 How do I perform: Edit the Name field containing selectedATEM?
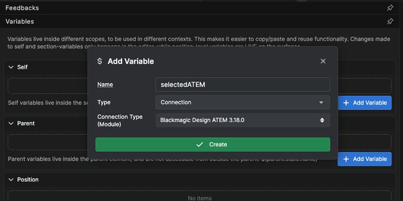(243, 85)
